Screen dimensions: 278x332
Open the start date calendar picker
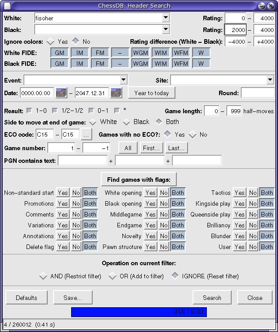click(x=61, y=93)
